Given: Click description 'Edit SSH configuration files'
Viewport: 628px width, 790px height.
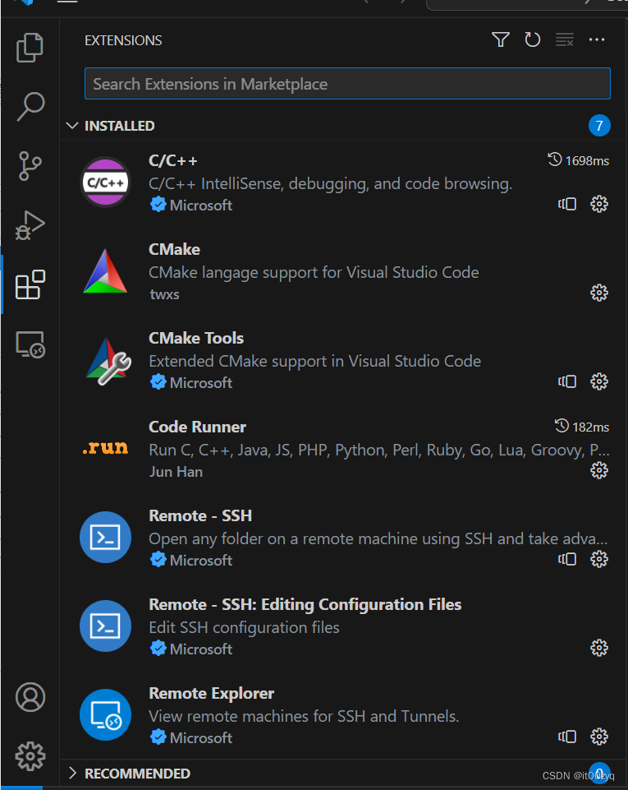Looking at the screenshot, I should [244, 627].
